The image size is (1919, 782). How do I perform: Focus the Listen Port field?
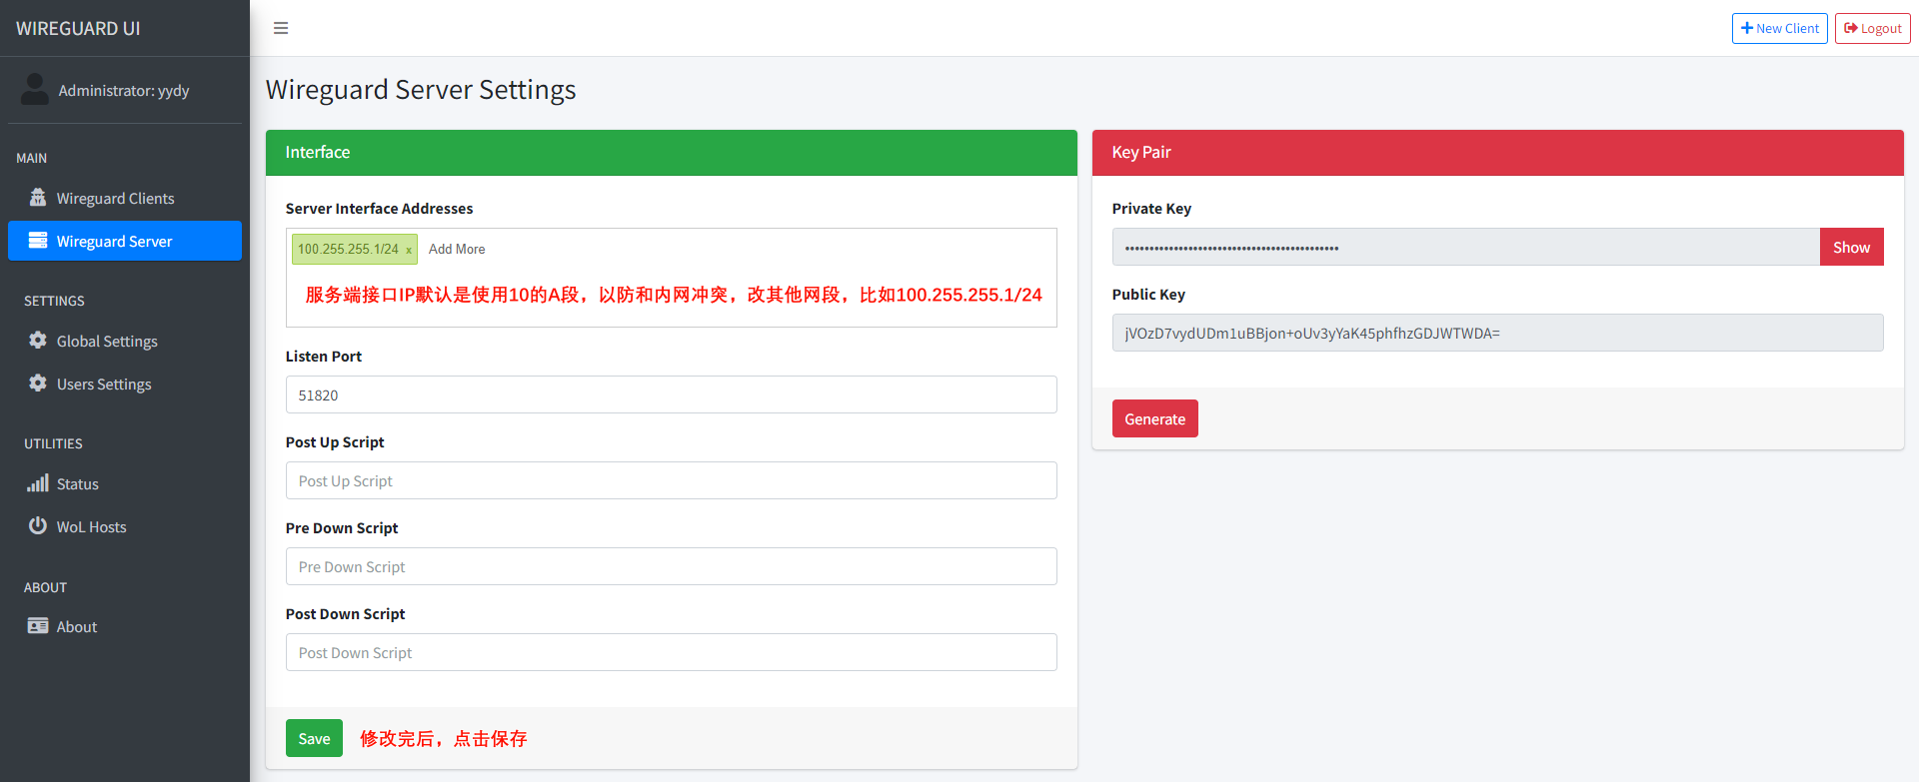click(672, 394)
